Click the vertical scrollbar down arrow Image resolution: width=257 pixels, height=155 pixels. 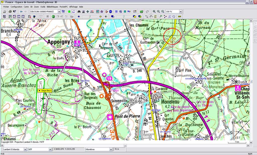(x=251, y=142)
